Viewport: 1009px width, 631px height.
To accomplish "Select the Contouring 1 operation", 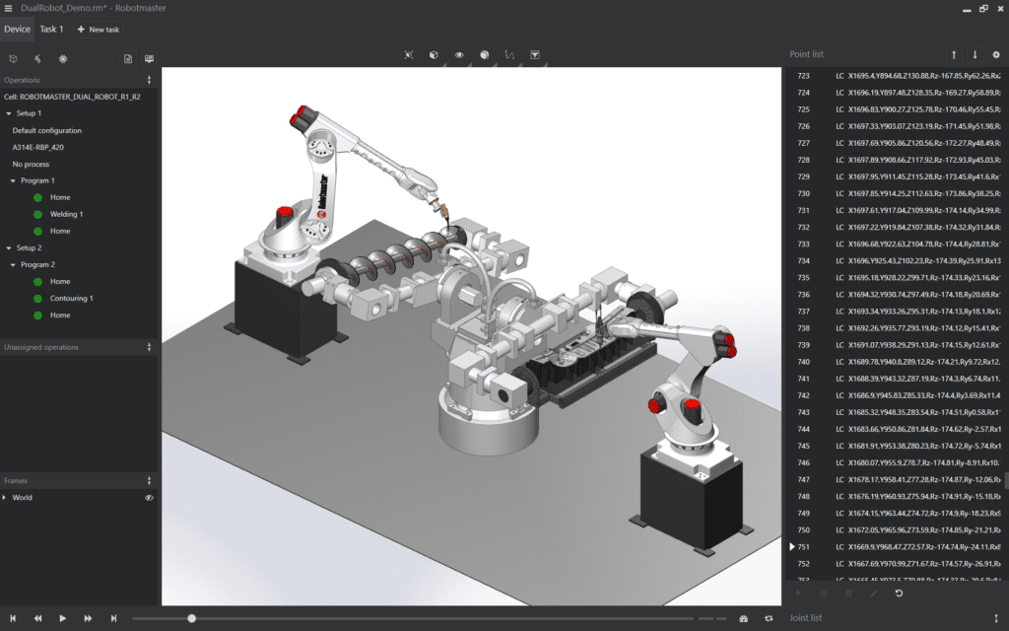I will [71, 298].
